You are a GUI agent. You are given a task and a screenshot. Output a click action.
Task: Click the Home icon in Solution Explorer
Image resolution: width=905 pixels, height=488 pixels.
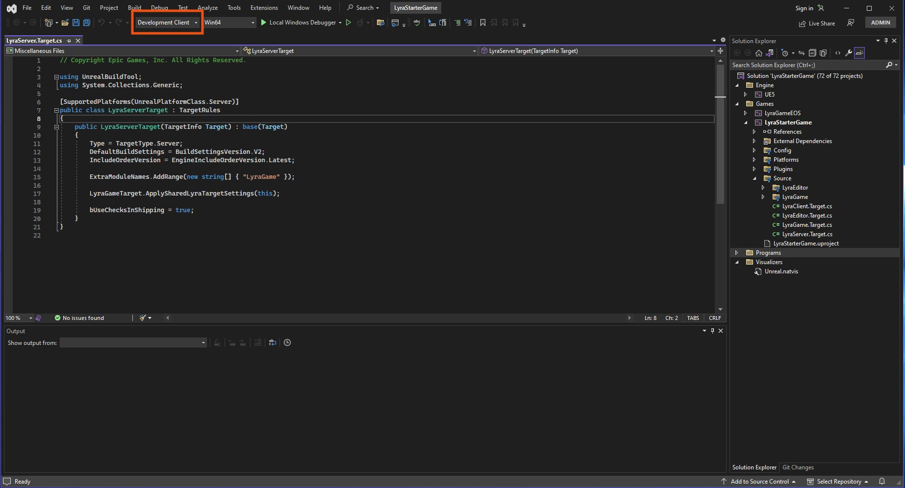(758, 53)
